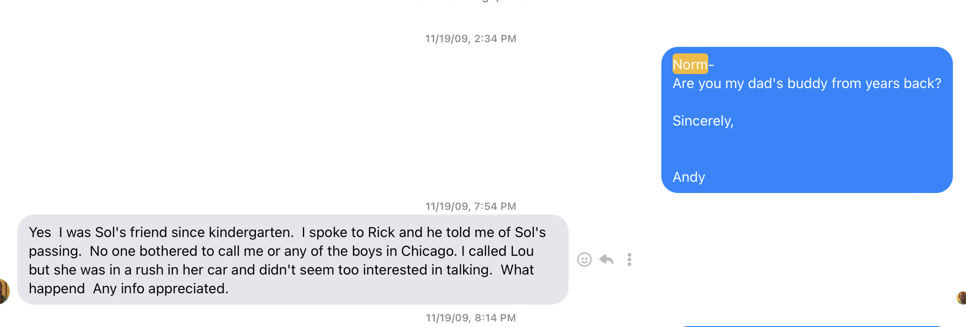
Task: Click the sender avatar at left edge
Action: coord(4,291)
